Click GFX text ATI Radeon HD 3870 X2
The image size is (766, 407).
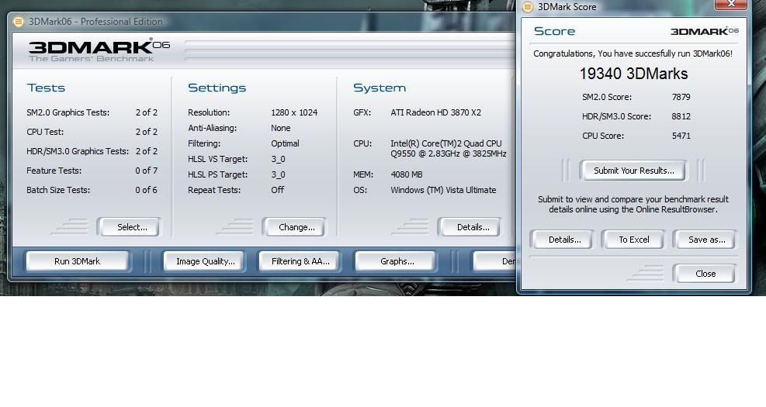(x=435, y=112)
